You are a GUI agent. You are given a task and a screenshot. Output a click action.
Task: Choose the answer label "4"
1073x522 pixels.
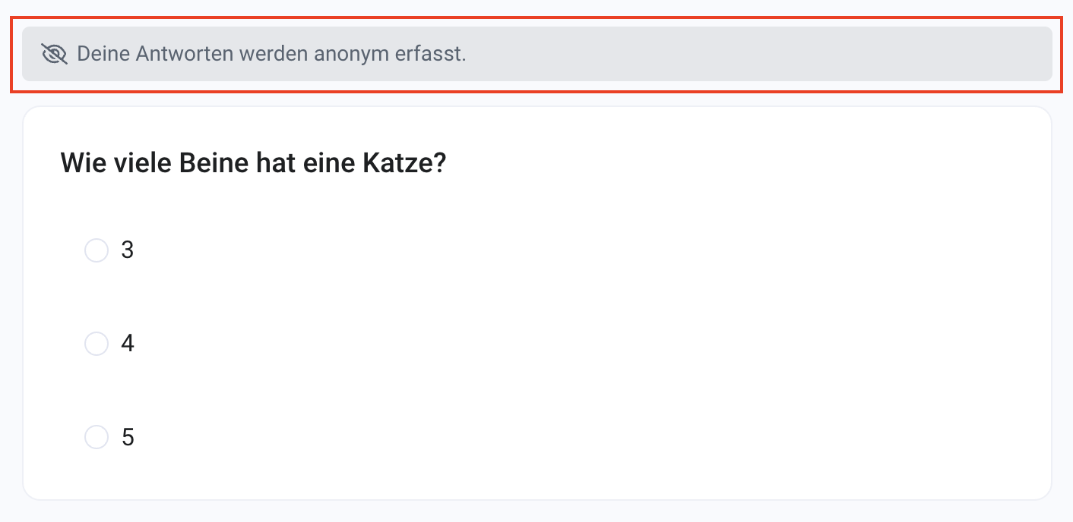[128, 344]
